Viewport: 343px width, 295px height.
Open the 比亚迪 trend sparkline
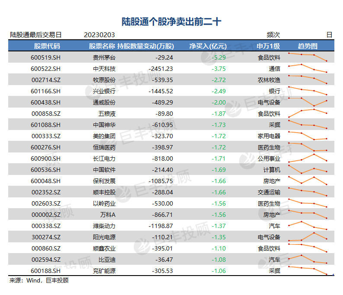tap(308, 259)
